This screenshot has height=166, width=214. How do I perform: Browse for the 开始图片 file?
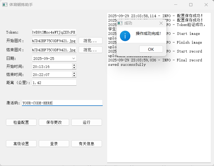90,41
